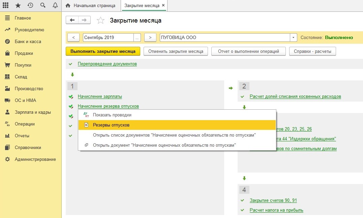Open Notifications bell icon
363x218 pixels.
coord(55,5)
